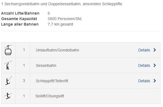Open Details link for Sesselbahn
Image resolution: width=163 pixels, height=107 pixels.
coord(144,65)
